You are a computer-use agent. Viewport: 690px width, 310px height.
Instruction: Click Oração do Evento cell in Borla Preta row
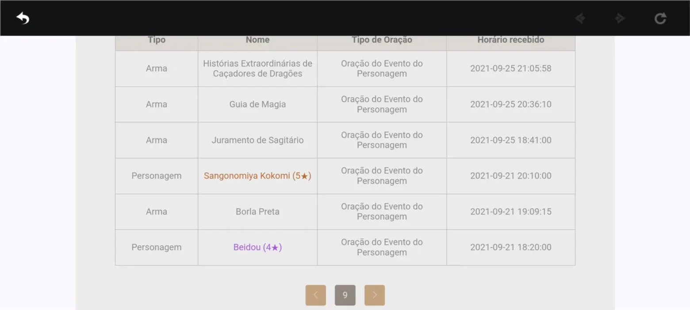pos(382,212)
